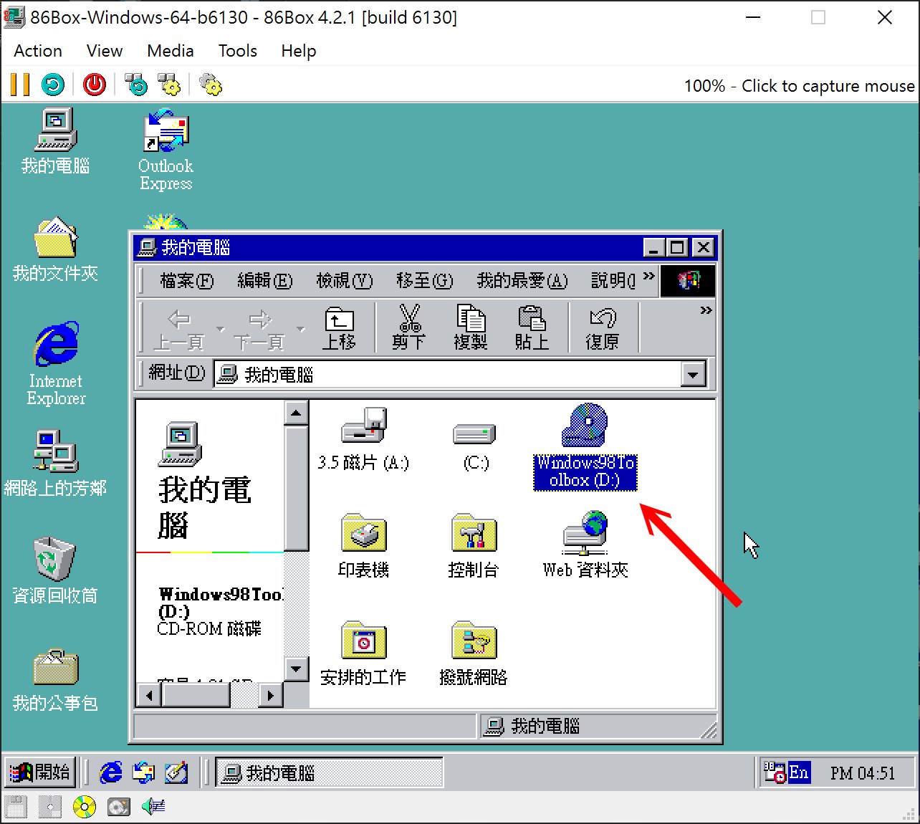
Task: Click the PM 04:51 clock
Action: tap(863, 773)
